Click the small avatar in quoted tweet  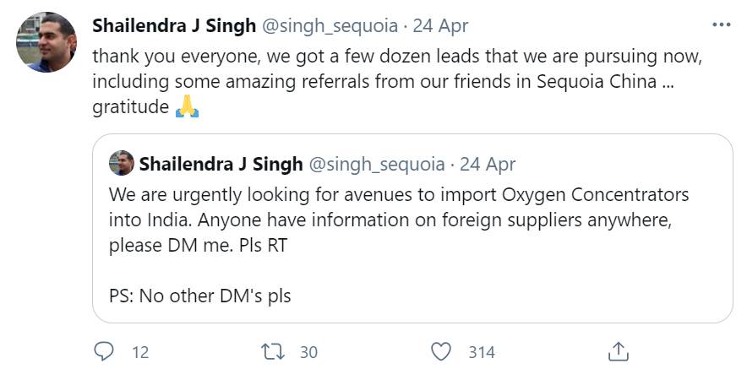tap(122, 163)
